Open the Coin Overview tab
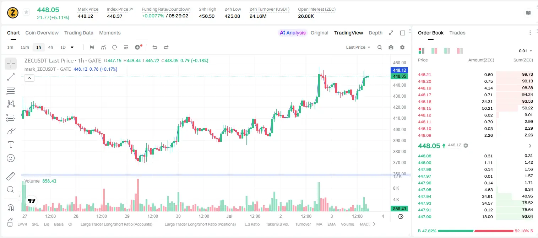This screenshot has height=238, width=538. coord(42,33)
